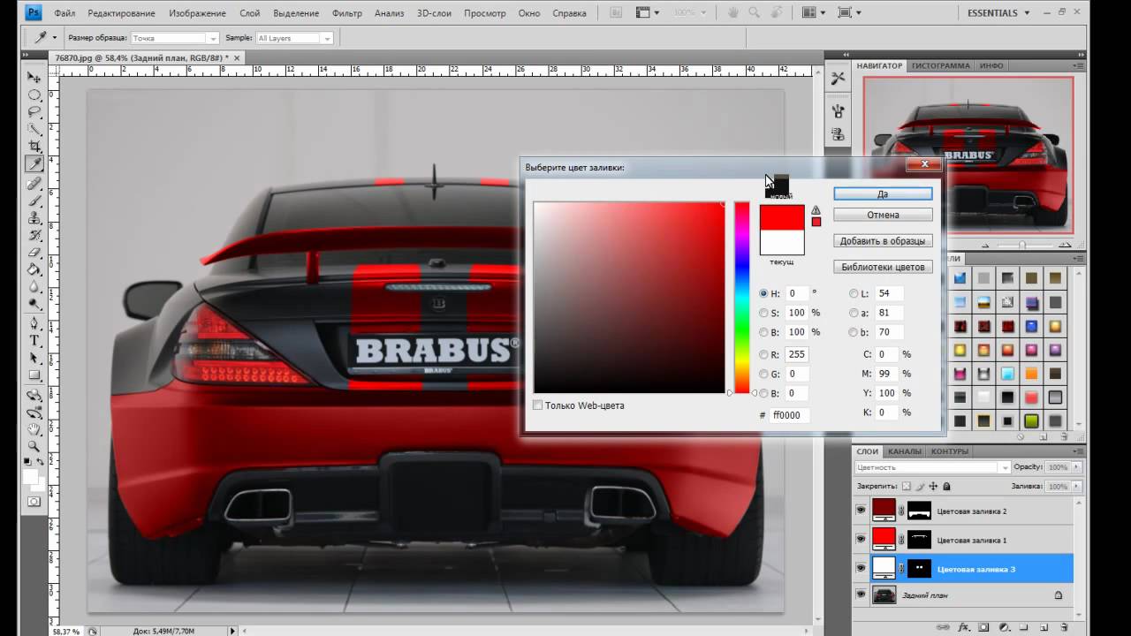The width and height of the screenshot is (1131, 636).
Task: Open the ESSENTIALS workspace dropdown
Action: click(x=998, y=13)
